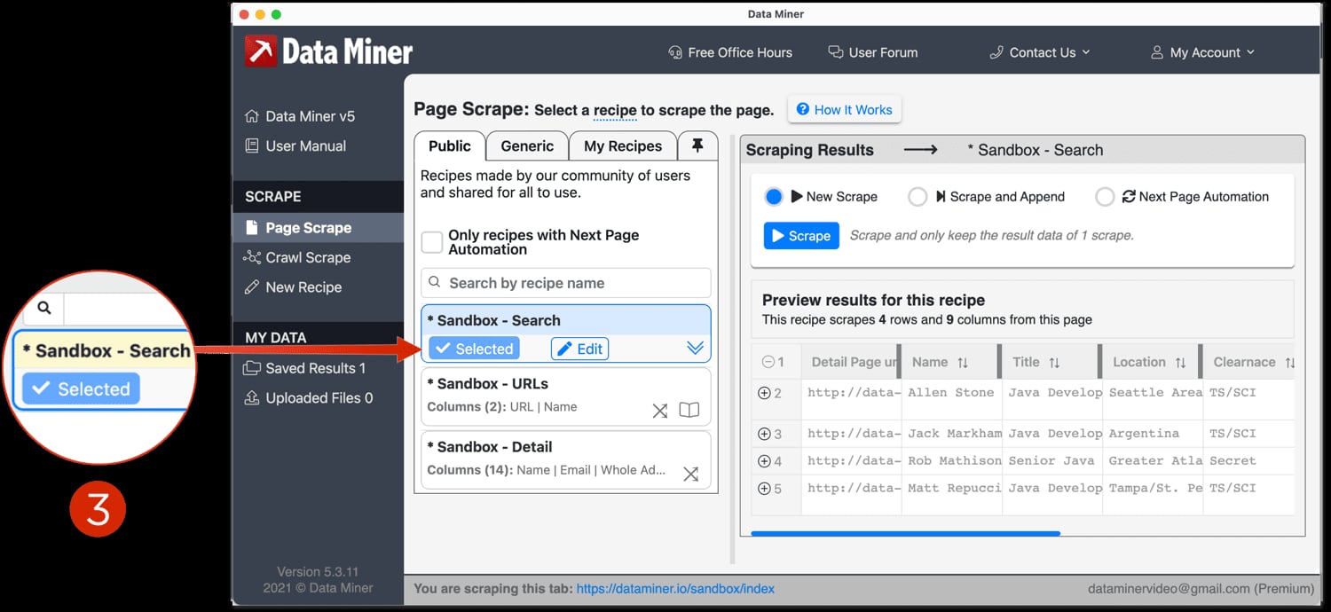1331x612 pixels.
Task: Open the Contact Us dropdown
Action: coord(1040,52)
